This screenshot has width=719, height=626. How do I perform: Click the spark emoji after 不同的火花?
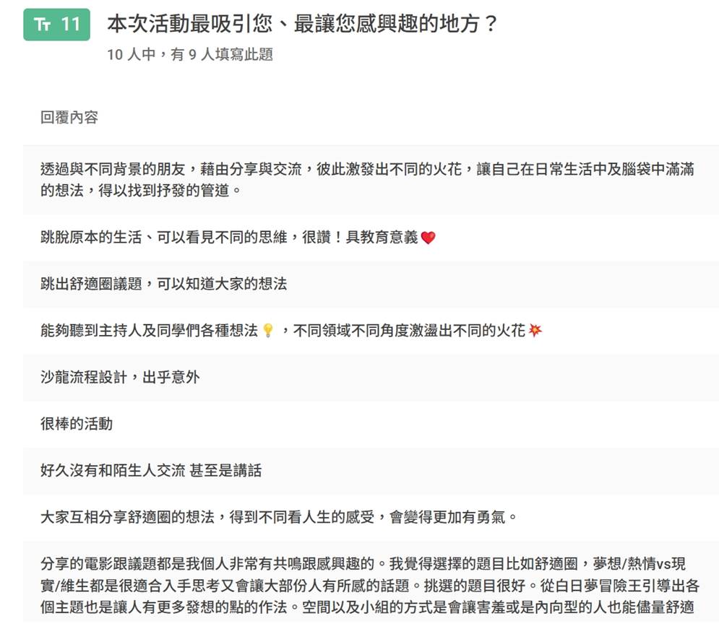tap(535, 331)
